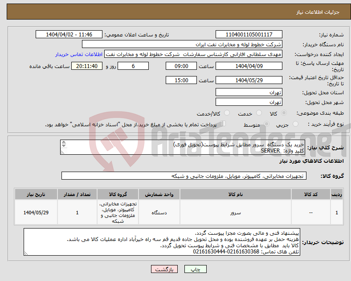Click column header کد کالا

coord(311,194)
